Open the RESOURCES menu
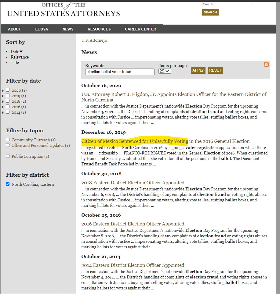The image size is (280, 294). click(99, 29)
